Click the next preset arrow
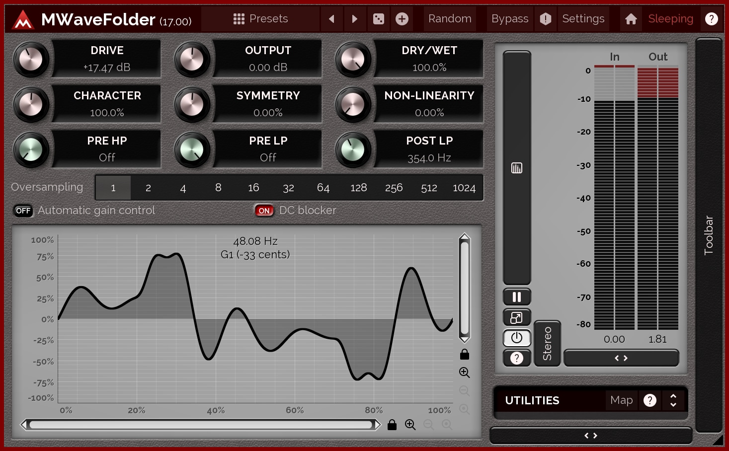This screenshot has height=451, width=729. pos(354,19)
